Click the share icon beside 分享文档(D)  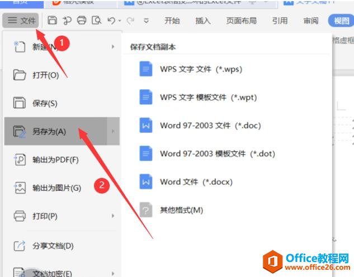pos(20,246)
